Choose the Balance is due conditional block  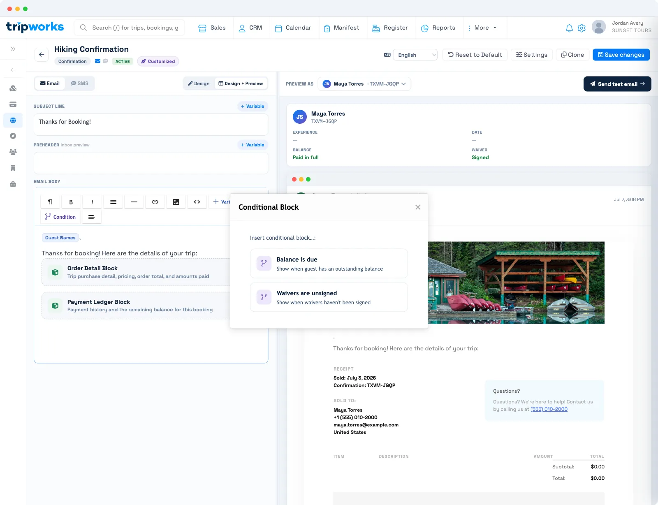pos(329,264)
